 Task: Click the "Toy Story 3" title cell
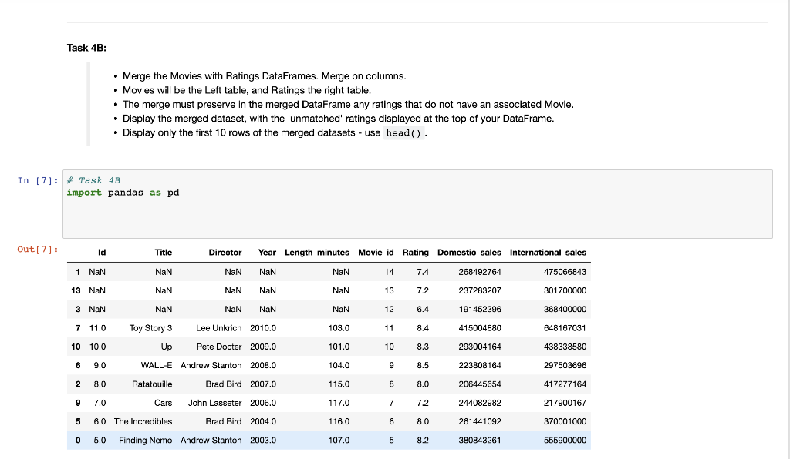[150, 327]
